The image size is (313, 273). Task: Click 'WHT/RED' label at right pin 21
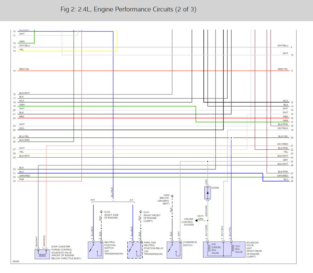282,144
